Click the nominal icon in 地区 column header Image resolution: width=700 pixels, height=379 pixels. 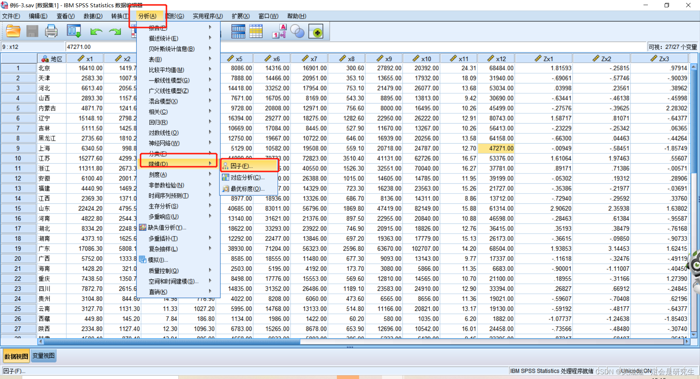click(x=45, y=59)
